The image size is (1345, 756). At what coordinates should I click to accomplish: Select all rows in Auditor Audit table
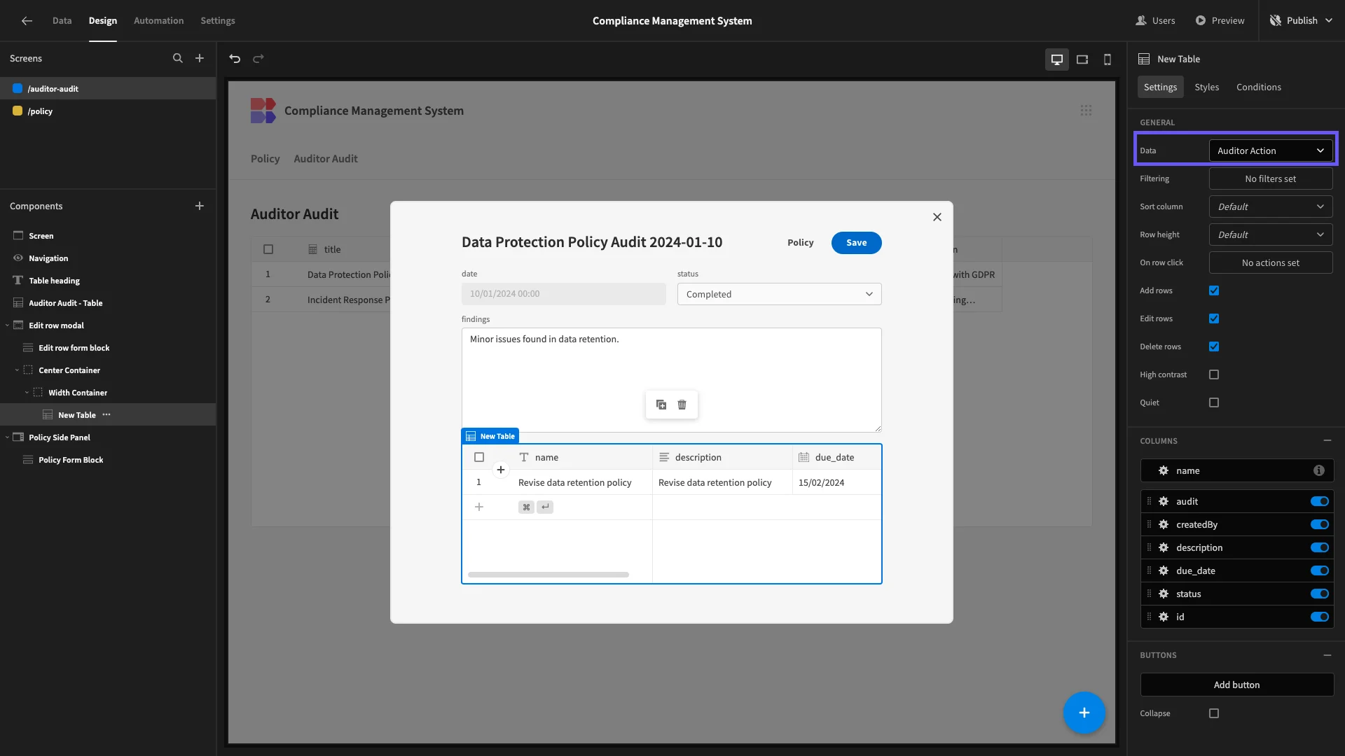268,249
